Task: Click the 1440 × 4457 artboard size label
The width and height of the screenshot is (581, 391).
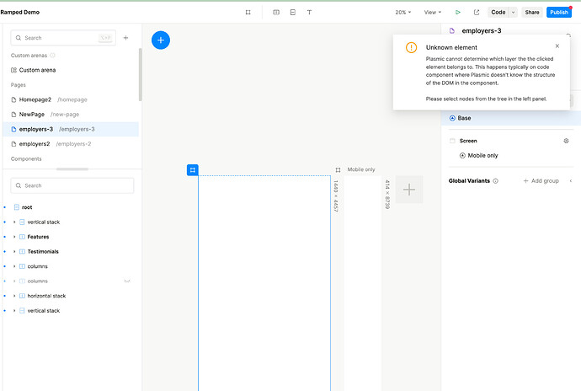Action: click(x=336, y=195)
